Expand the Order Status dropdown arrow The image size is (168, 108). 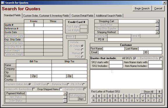tap(65, 101)
